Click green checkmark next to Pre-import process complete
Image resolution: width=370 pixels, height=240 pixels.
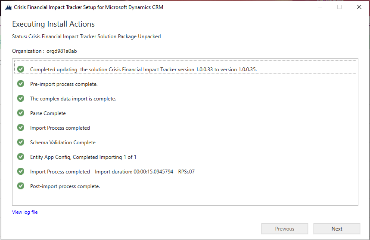(x=21, y=84)
